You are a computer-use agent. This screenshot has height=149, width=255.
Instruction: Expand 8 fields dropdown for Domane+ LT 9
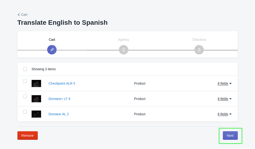coord(224,99)
